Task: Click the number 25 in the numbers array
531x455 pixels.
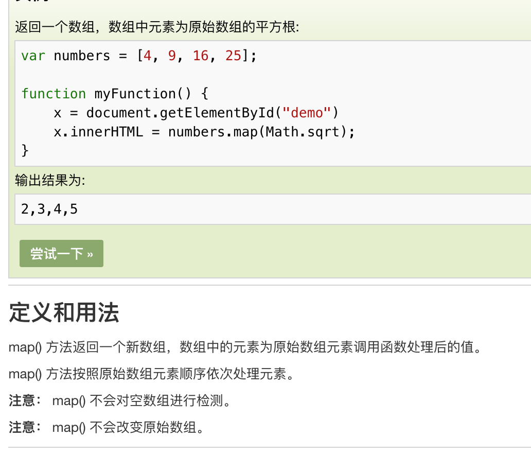Action: pos(233,56)
